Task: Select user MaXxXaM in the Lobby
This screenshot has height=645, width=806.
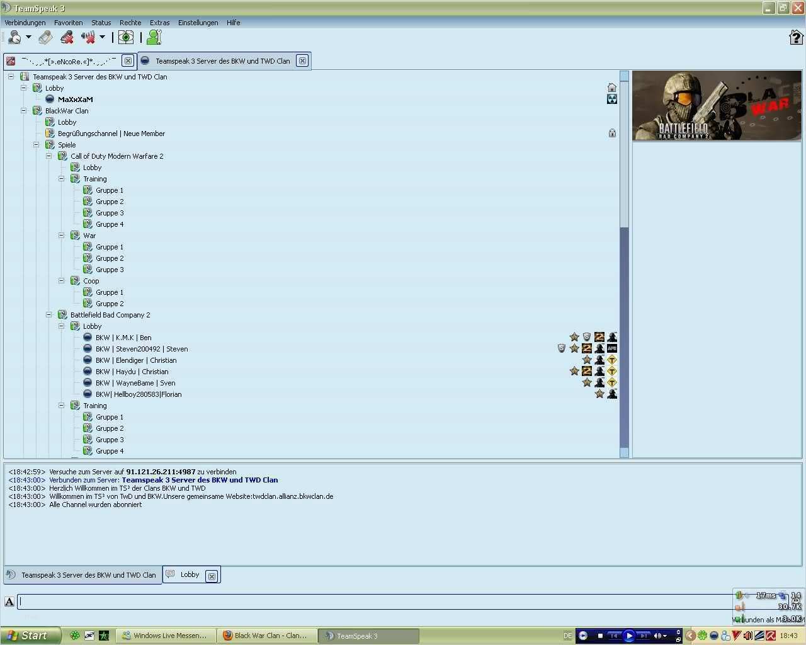Action: click(x=75, y=100)
